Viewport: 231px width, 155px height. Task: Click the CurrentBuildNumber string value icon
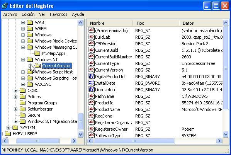click(x=91, y=57)
